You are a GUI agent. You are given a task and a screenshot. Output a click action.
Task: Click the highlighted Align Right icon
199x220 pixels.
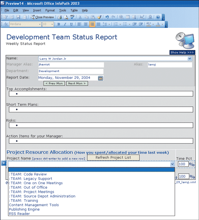pyautogui.click(x=92, y=24)
